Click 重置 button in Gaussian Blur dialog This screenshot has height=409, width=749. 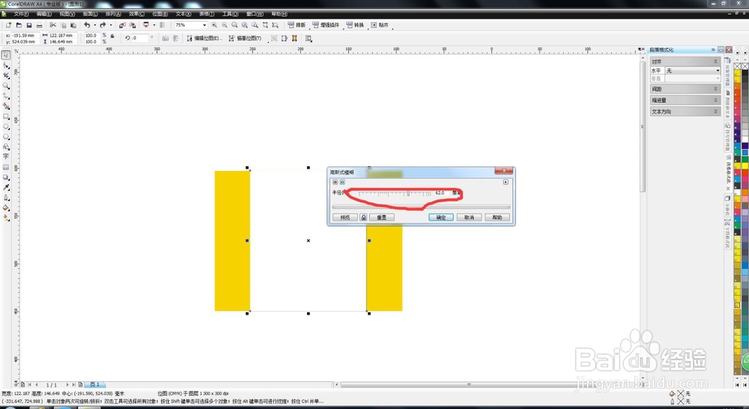pos(382,217)
